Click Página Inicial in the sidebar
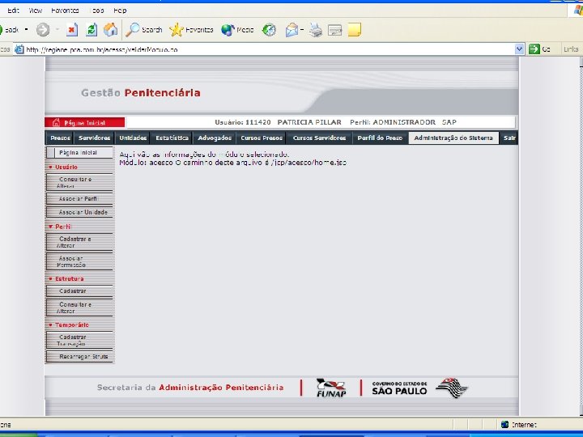The width and height of the screenshot is (583, 437). (x=79, y=153)
